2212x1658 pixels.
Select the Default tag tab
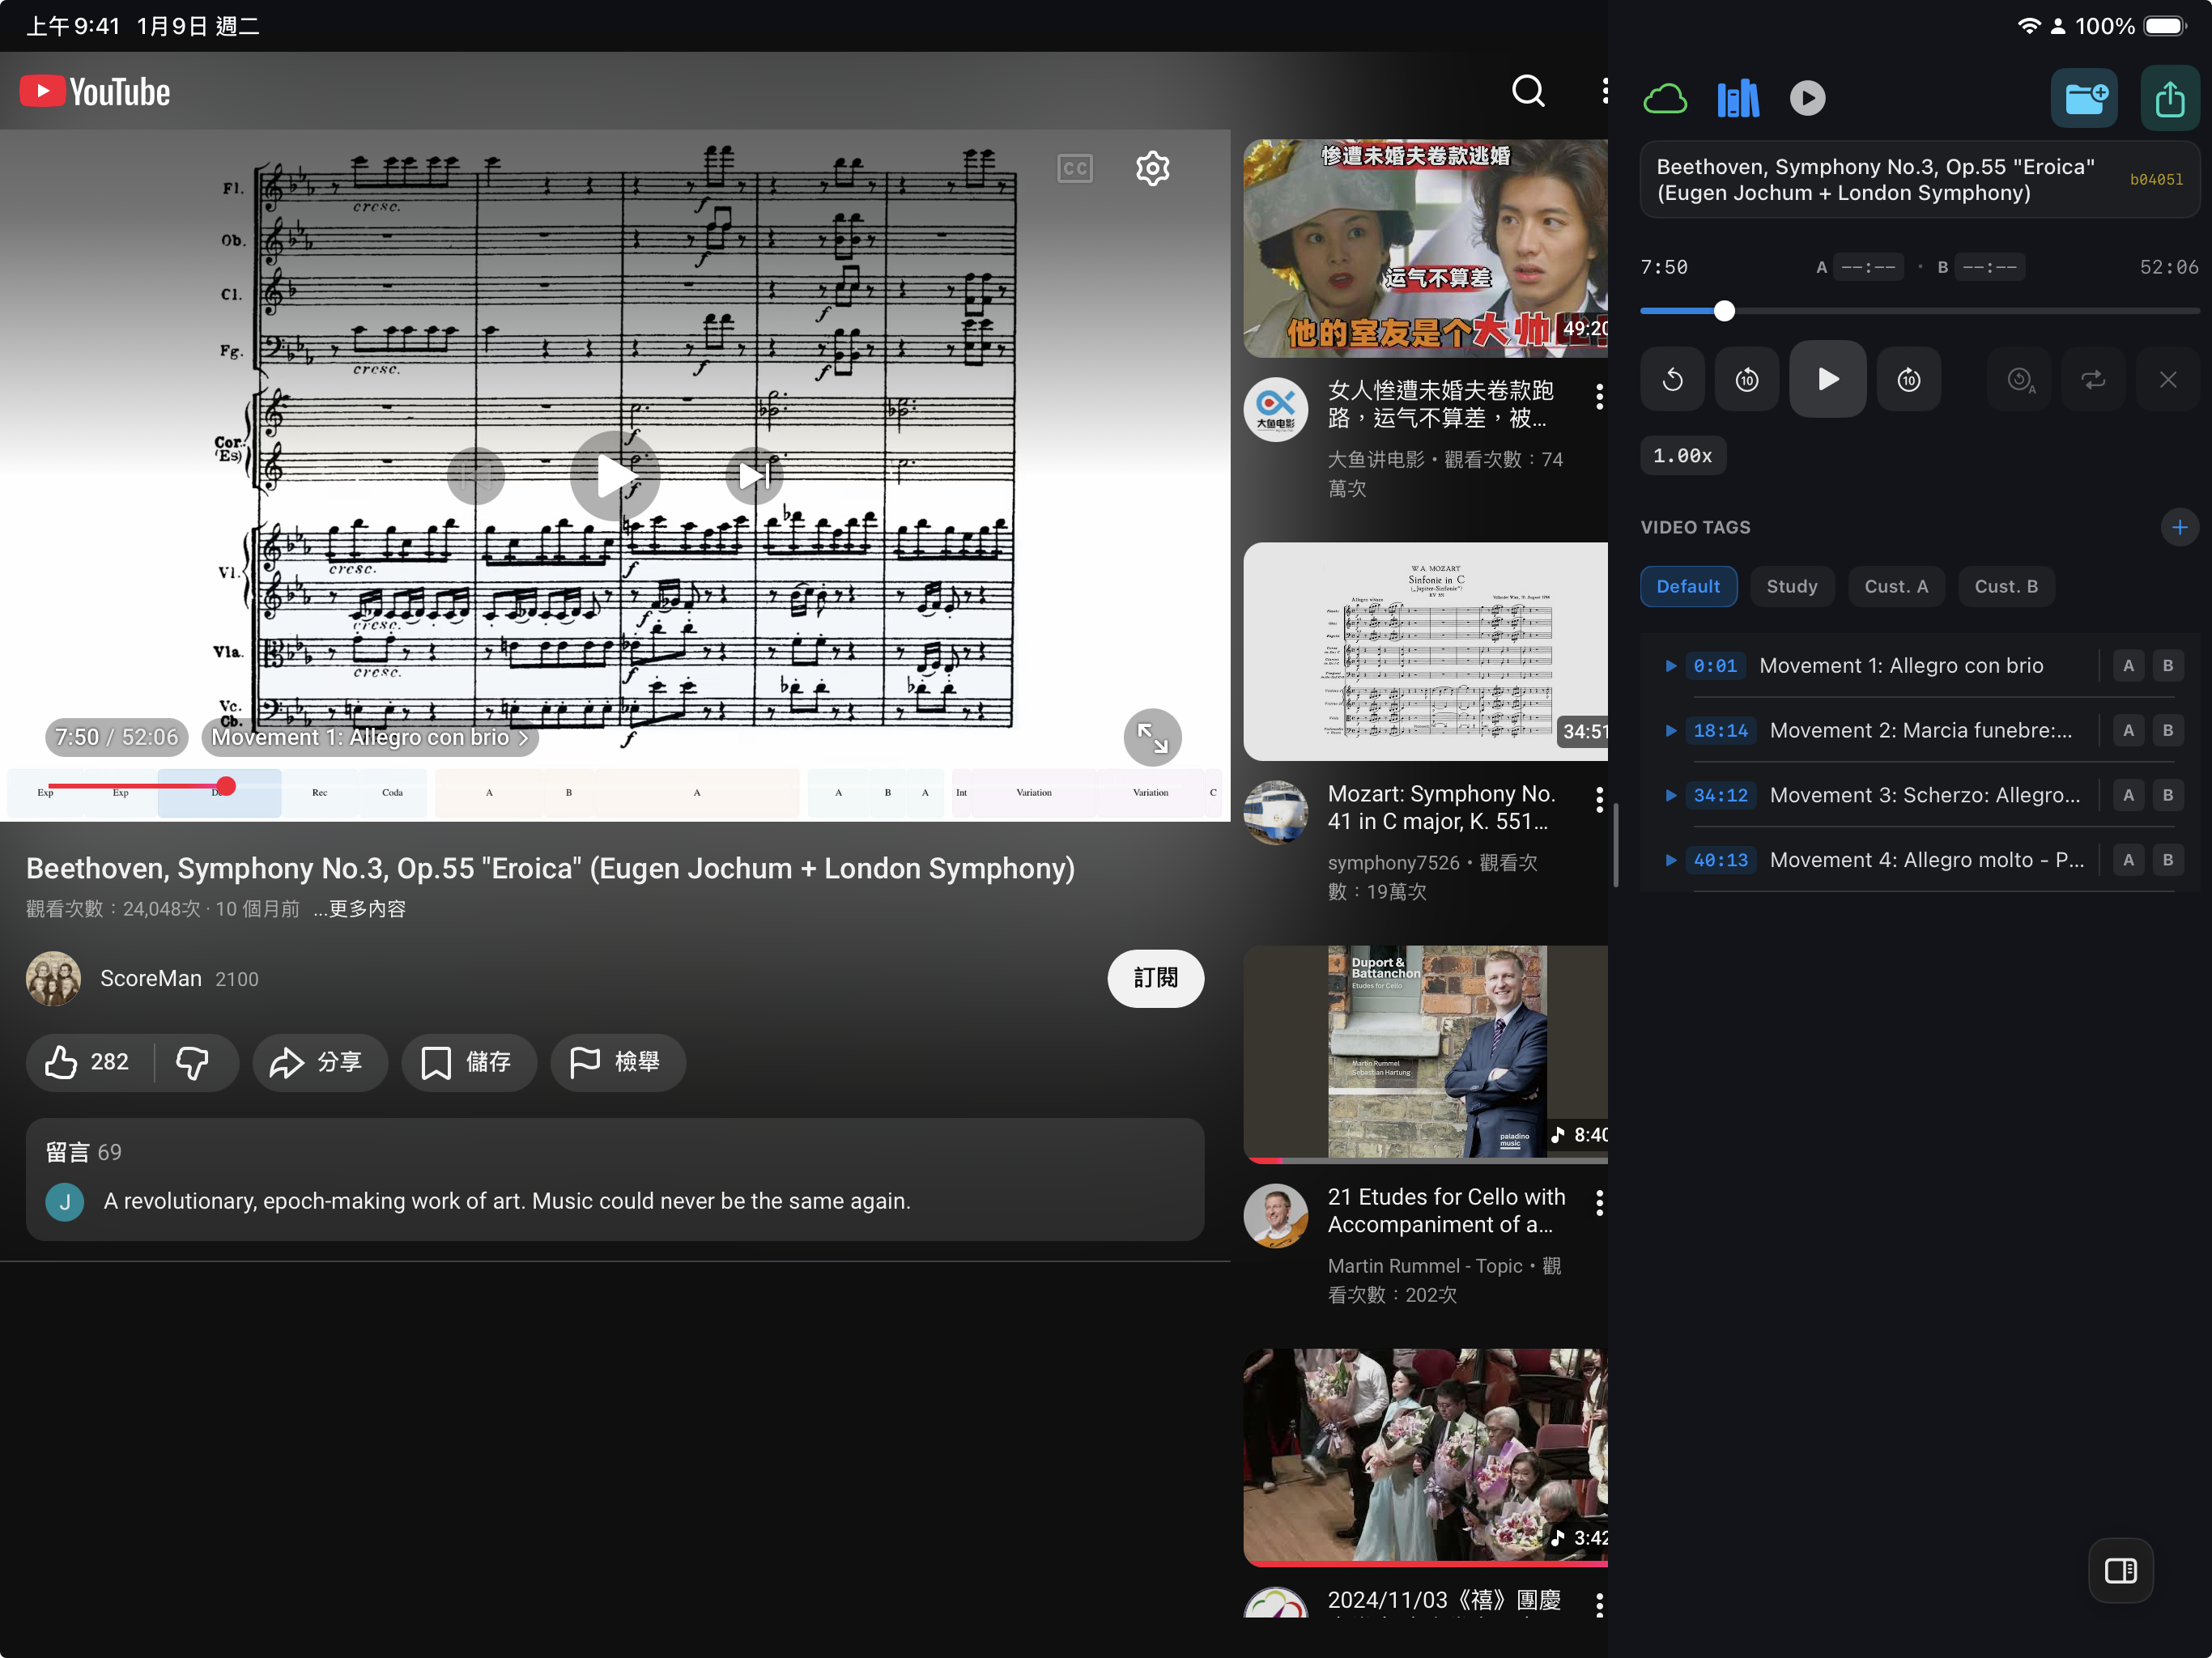[1688, 587]
